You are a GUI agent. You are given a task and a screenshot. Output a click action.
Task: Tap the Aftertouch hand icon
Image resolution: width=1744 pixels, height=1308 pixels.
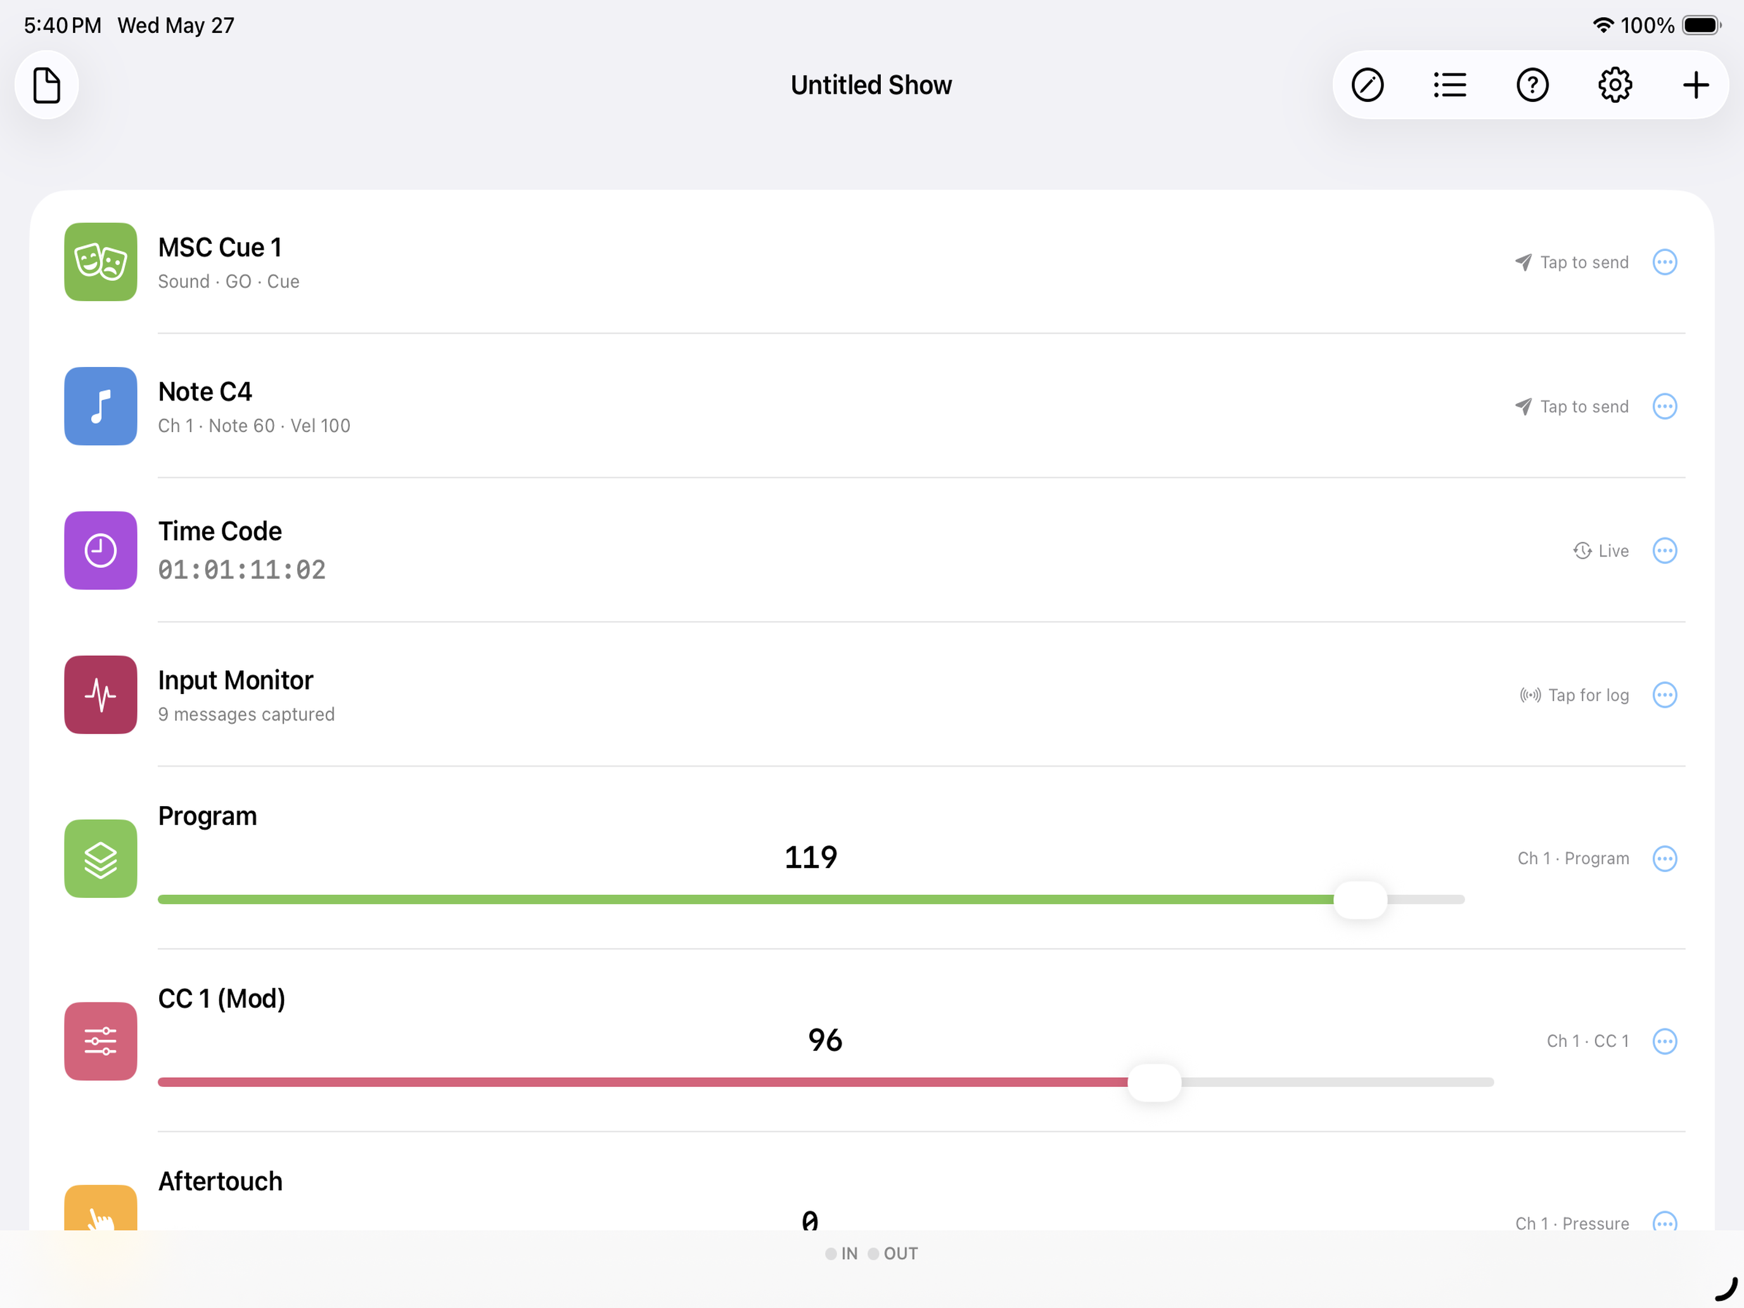(100, 1207)
